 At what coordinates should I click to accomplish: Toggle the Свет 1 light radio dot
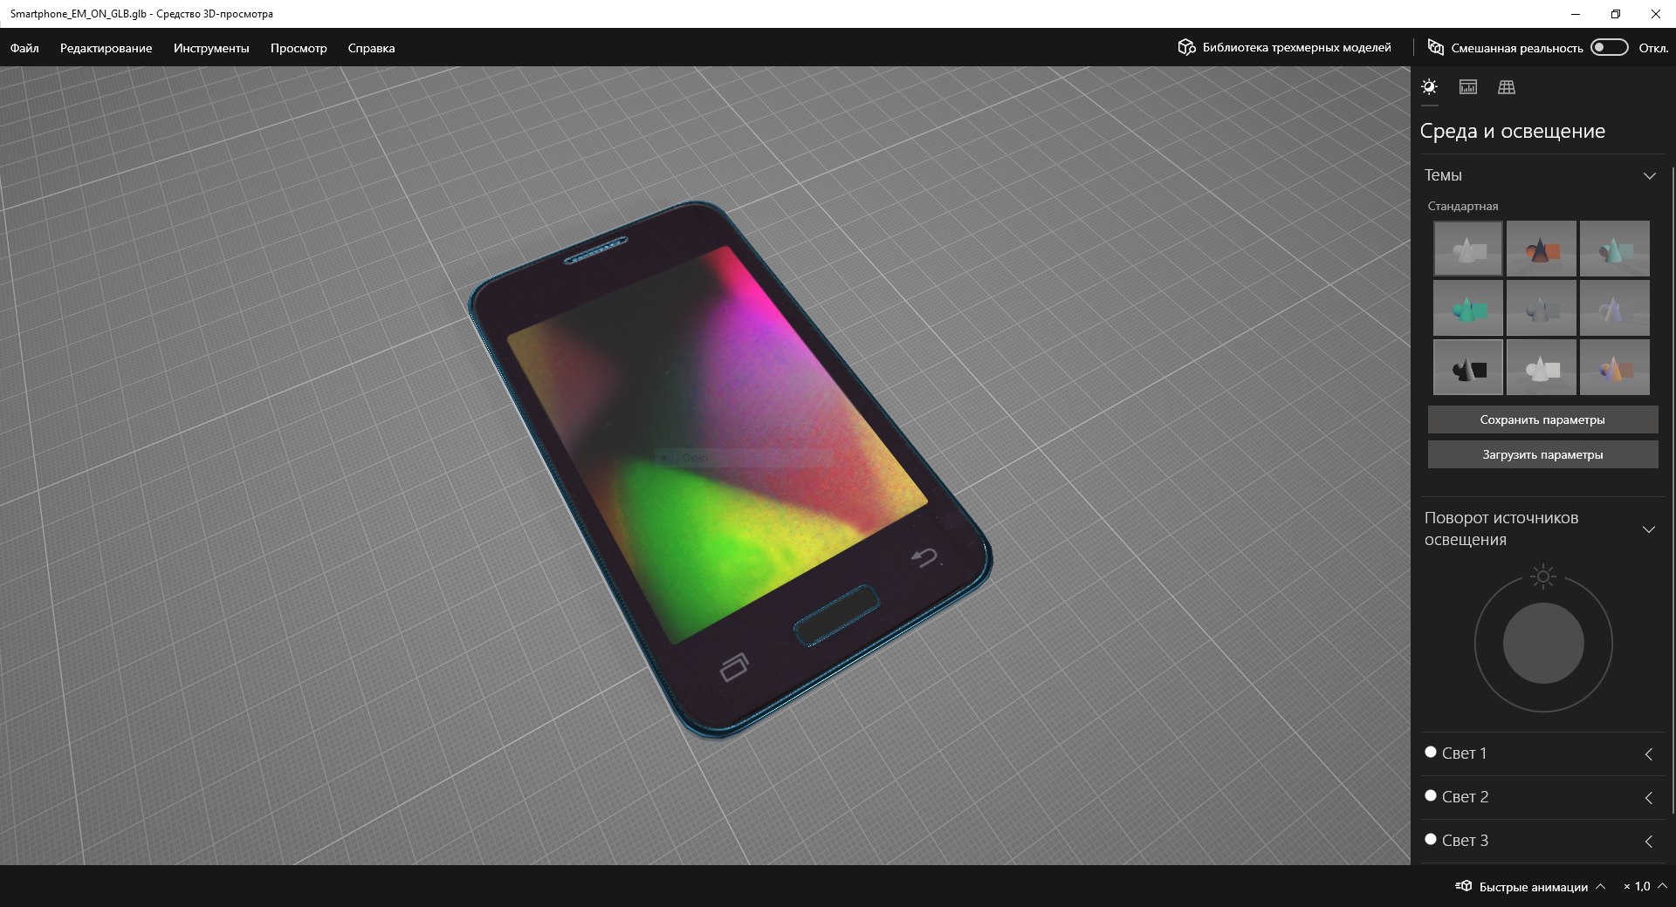tap(1431, 752)
